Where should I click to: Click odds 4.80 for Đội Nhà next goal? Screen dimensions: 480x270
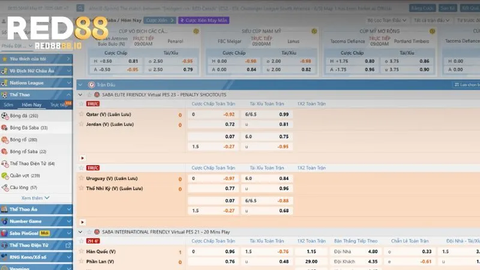click(x=373, y=251)
